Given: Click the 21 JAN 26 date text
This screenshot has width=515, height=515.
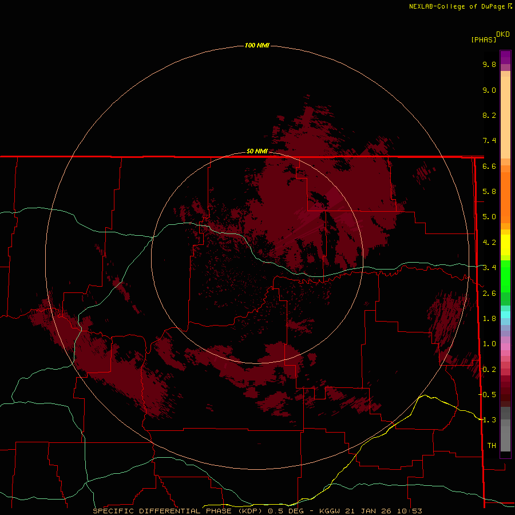Looking at the screenshot, I should pyautogui.click(x=369, y=511).
